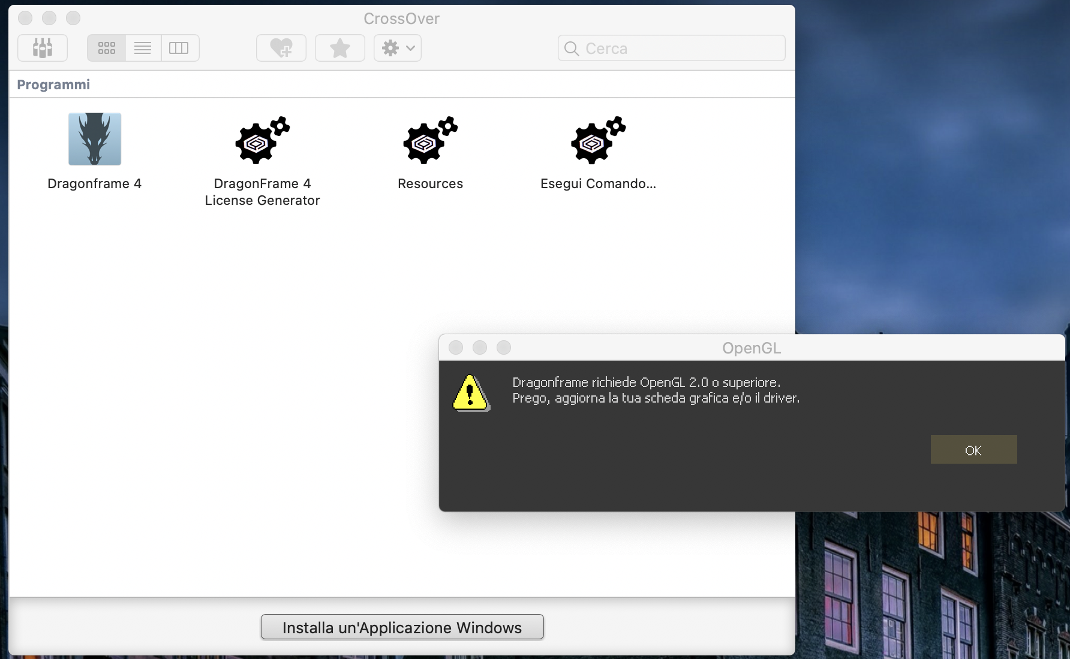Select the Resources gear icon
Viewport: 1070px width, 659px height.
(x=430, y=140)
